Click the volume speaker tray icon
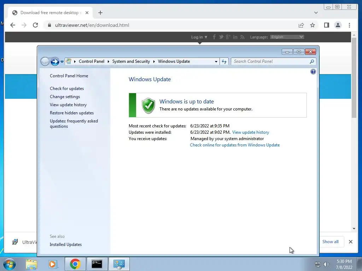The height and width of the screenshot is (271, 362). (x=326, y=264)
